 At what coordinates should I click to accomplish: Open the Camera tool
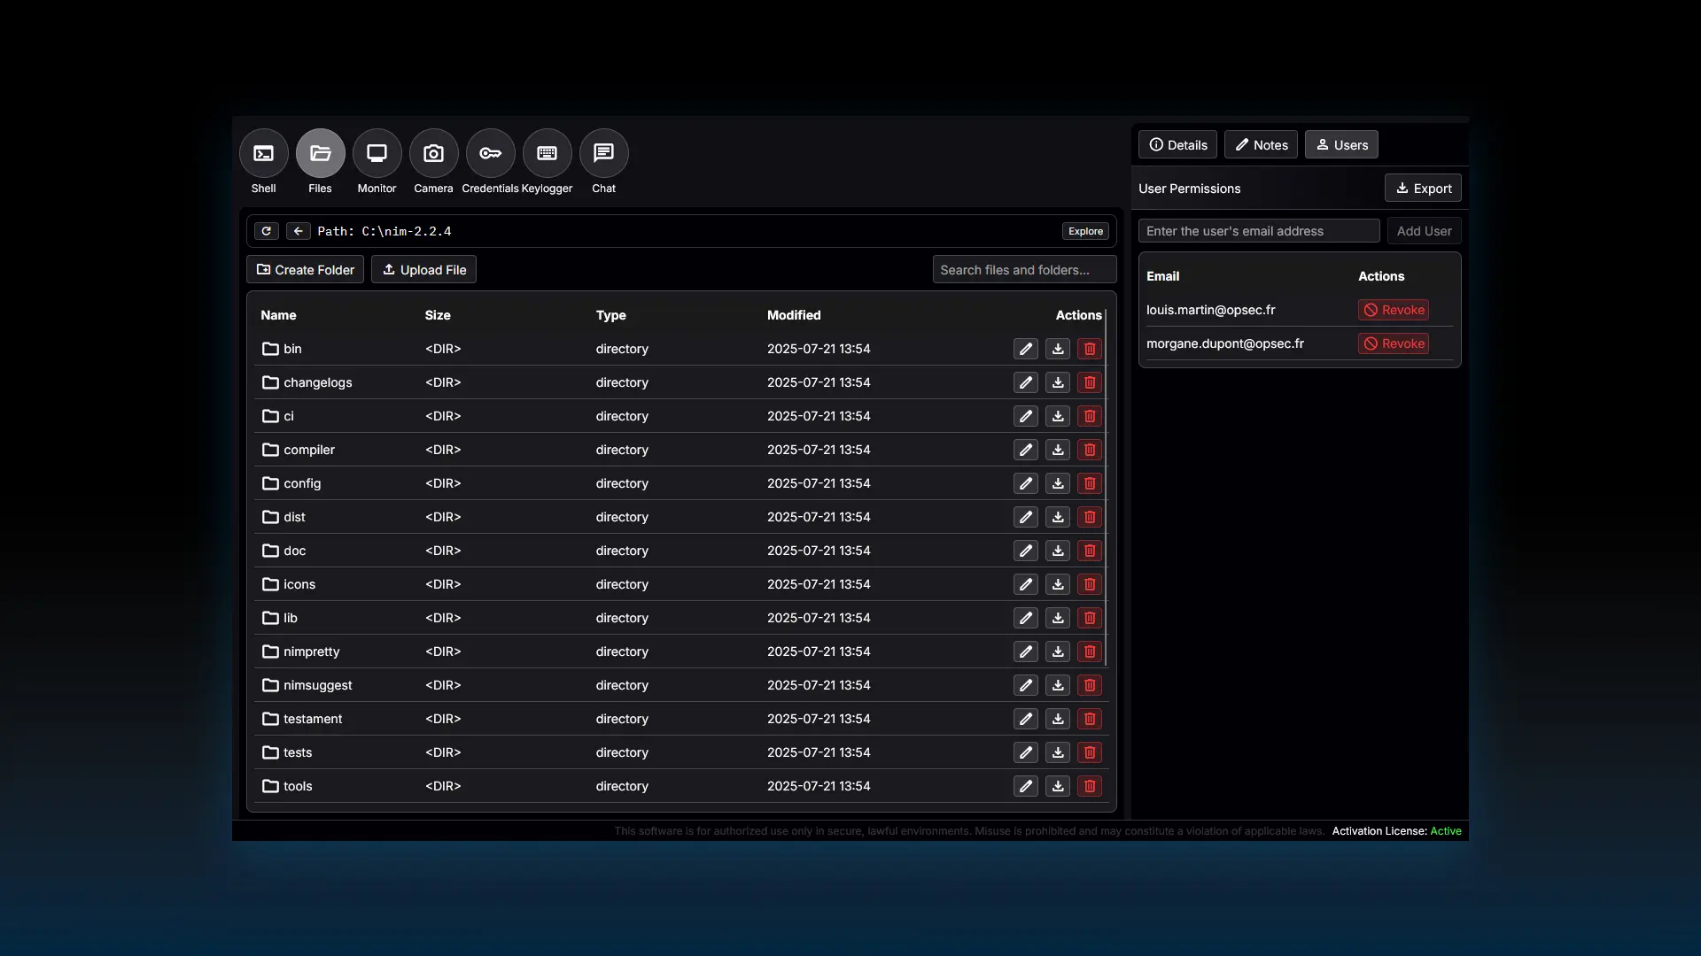(433, 154)
